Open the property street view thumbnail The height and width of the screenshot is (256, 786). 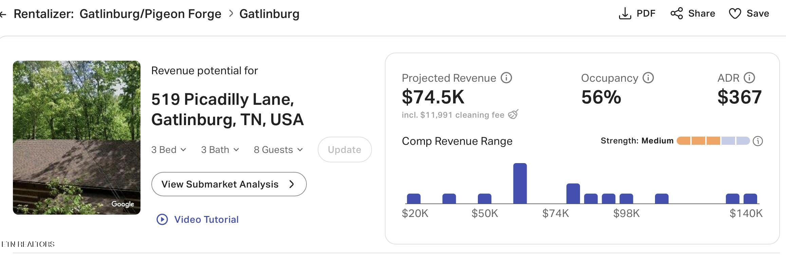click(77, 138)
